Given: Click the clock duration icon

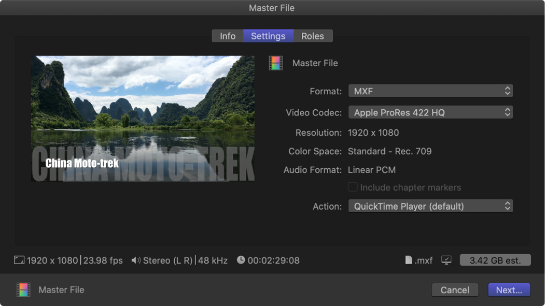Looking at the screenshot, I should click(x=241, y=260).
